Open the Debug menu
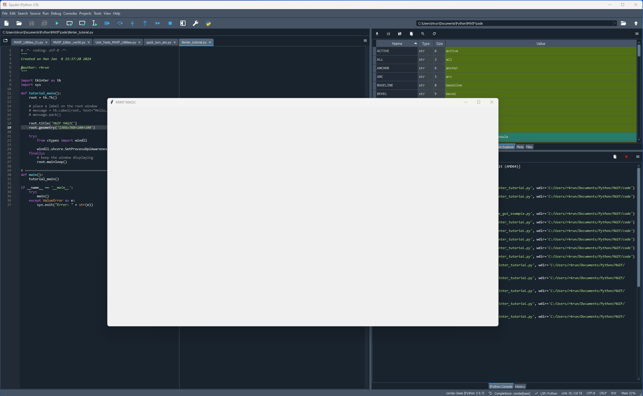 (x=56, y=13)
